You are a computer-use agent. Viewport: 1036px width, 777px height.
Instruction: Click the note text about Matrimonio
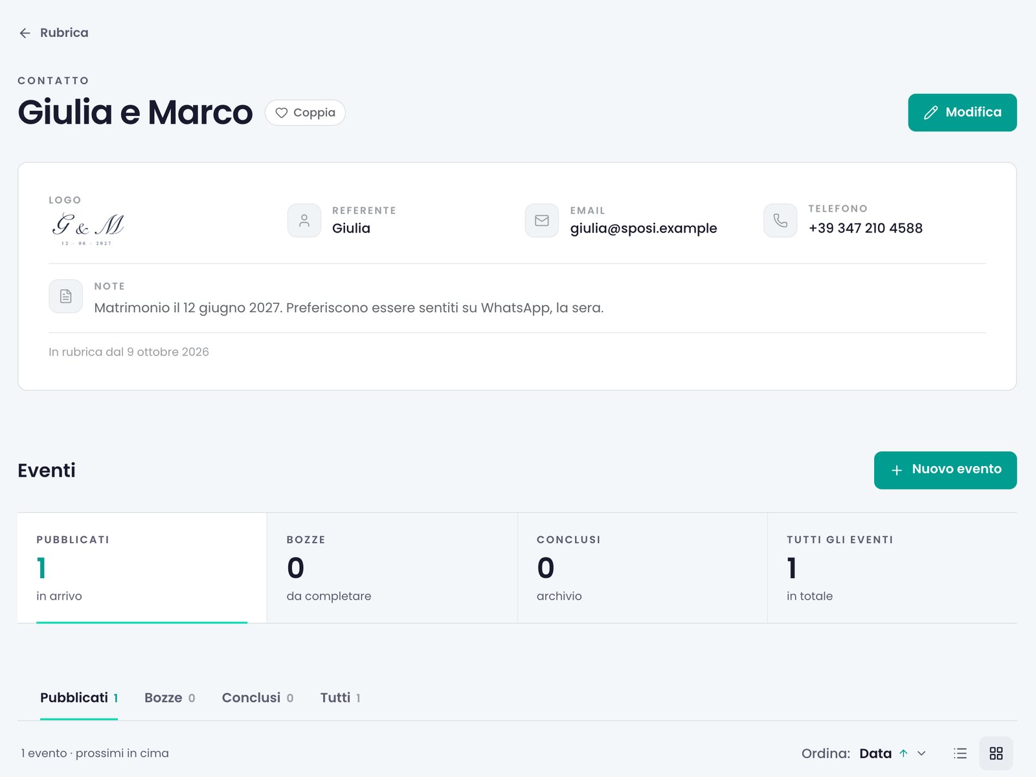(x=349, y=308)
